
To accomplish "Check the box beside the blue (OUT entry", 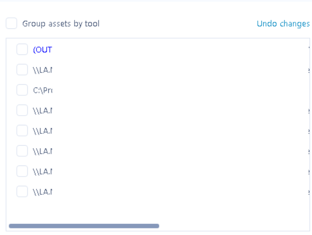I will (x=22, y=49).
